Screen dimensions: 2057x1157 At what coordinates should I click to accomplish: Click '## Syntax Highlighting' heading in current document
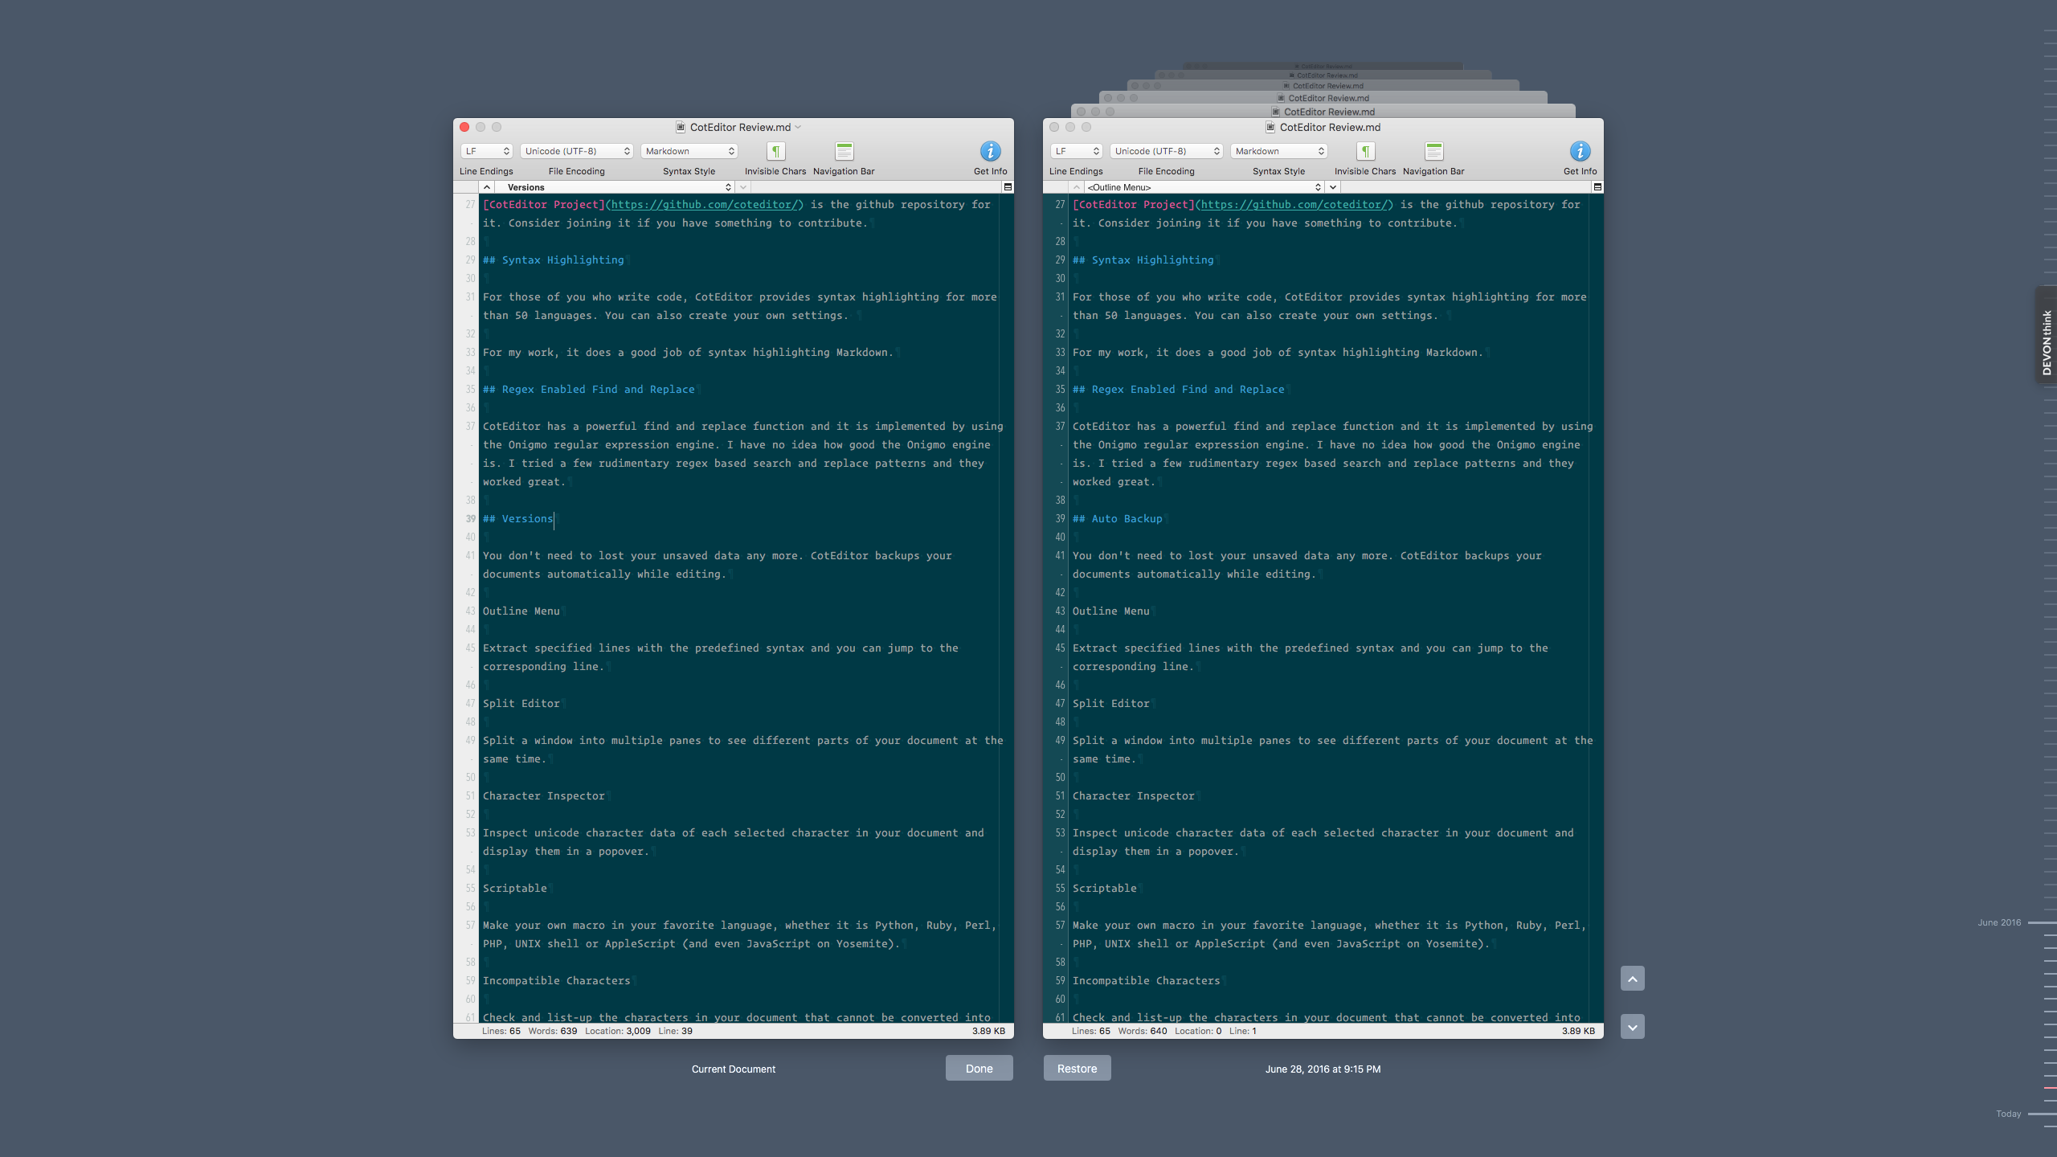(554, 260)
